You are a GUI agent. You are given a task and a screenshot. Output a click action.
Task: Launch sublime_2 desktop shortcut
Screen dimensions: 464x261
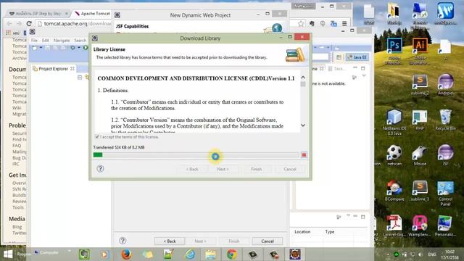tap(420, 84)
